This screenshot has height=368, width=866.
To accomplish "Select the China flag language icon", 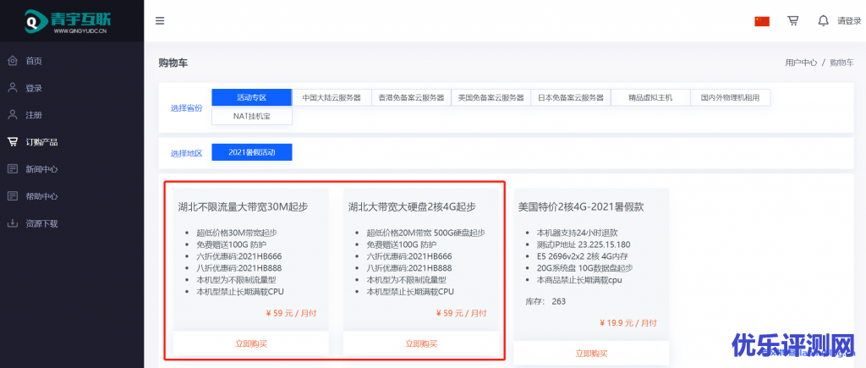I will coord(761,21).
